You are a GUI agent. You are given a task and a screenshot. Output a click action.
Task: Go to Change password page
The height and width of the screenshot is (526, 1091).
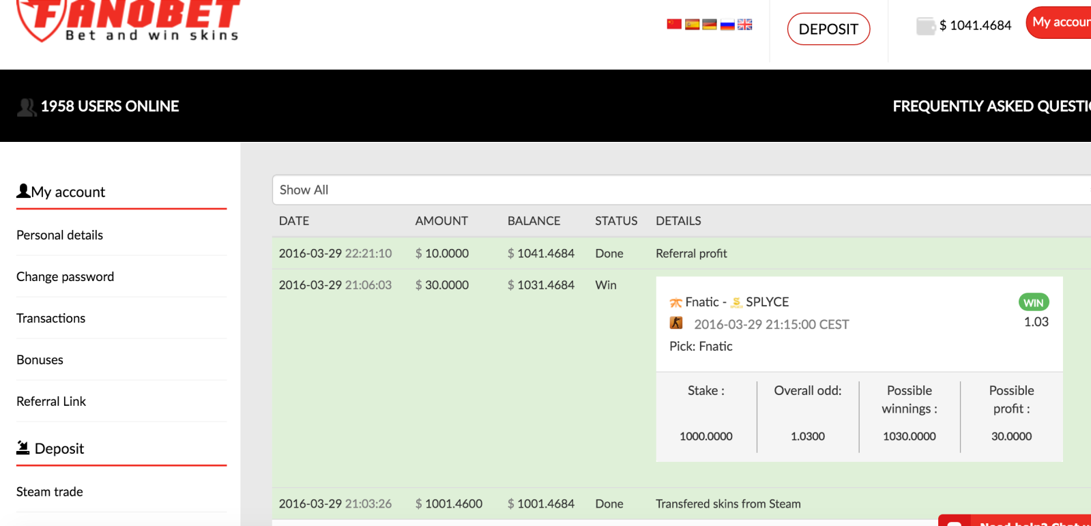pos(65,277)
